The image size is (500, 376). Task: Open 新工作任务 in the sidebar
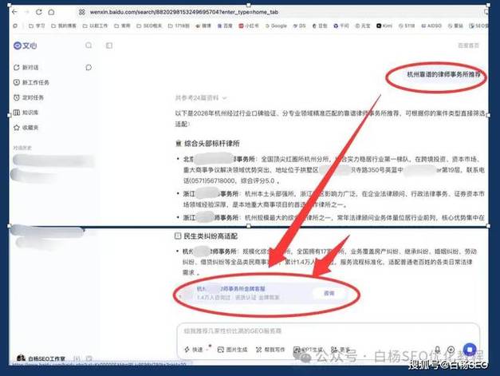coord(31,82)
